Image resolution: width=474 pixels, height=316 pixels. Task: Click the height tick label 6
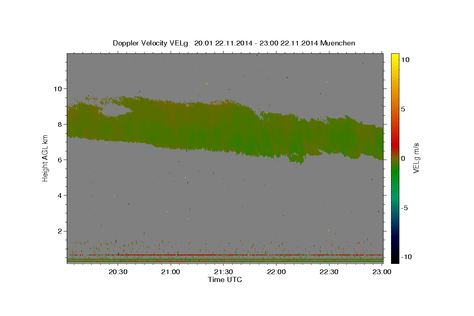coord(59,160)
